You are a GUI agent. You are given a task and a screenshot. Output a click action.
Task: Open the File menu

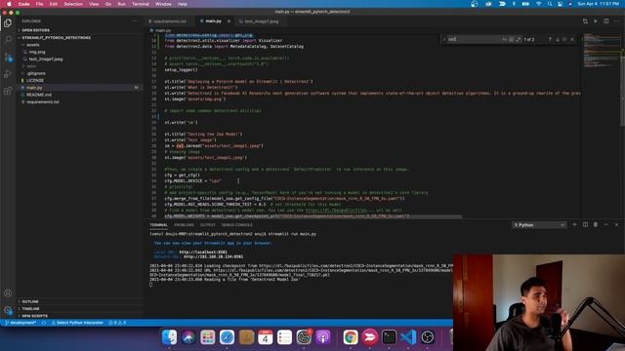tap(39, 4)
